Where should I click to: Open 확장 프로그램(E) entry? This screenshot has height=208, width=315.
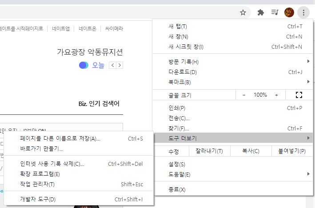(79, 174)
